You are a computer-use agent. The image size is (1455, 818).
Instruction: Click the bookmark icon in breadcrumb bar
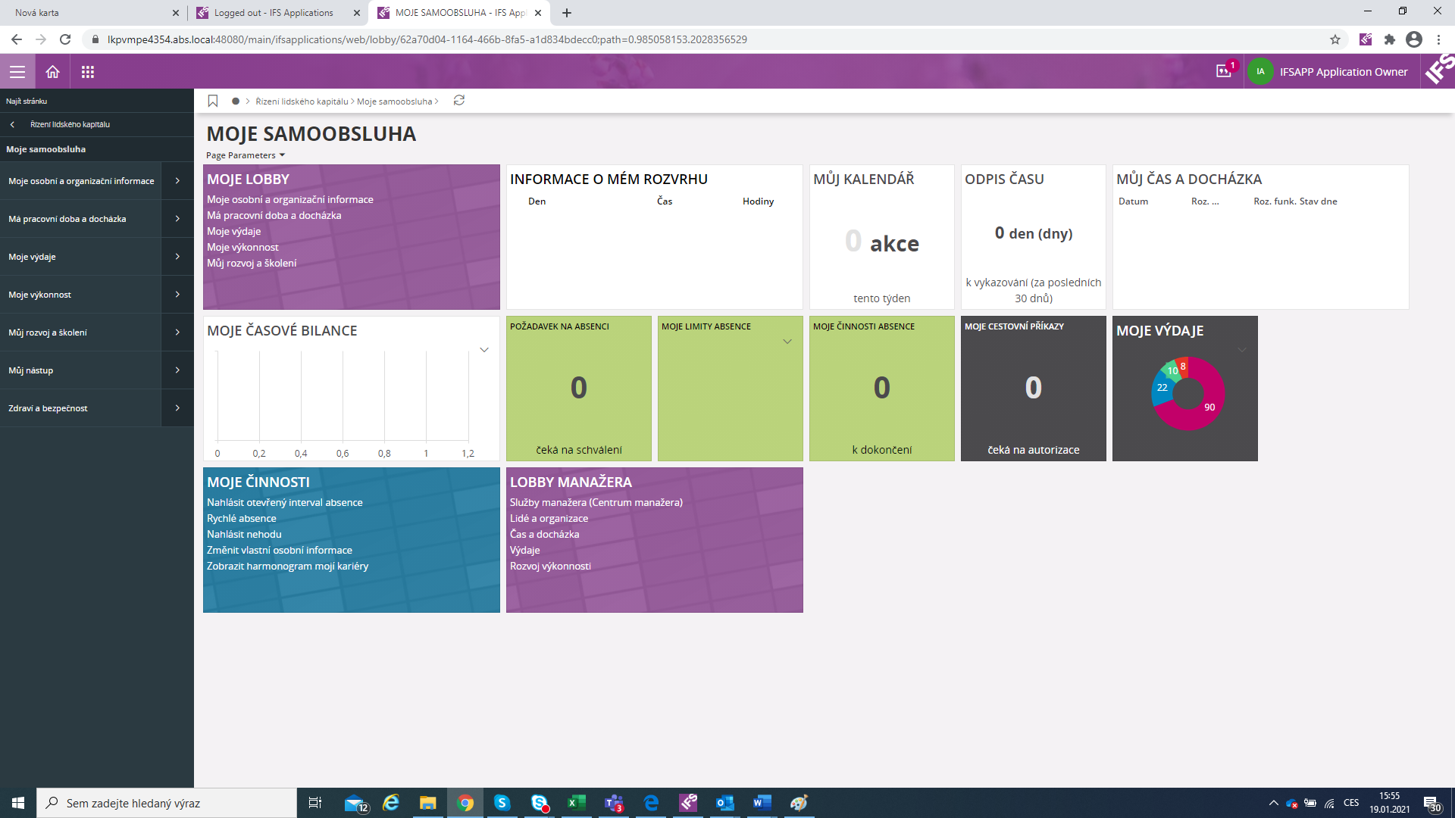click(x=213, y=101)
